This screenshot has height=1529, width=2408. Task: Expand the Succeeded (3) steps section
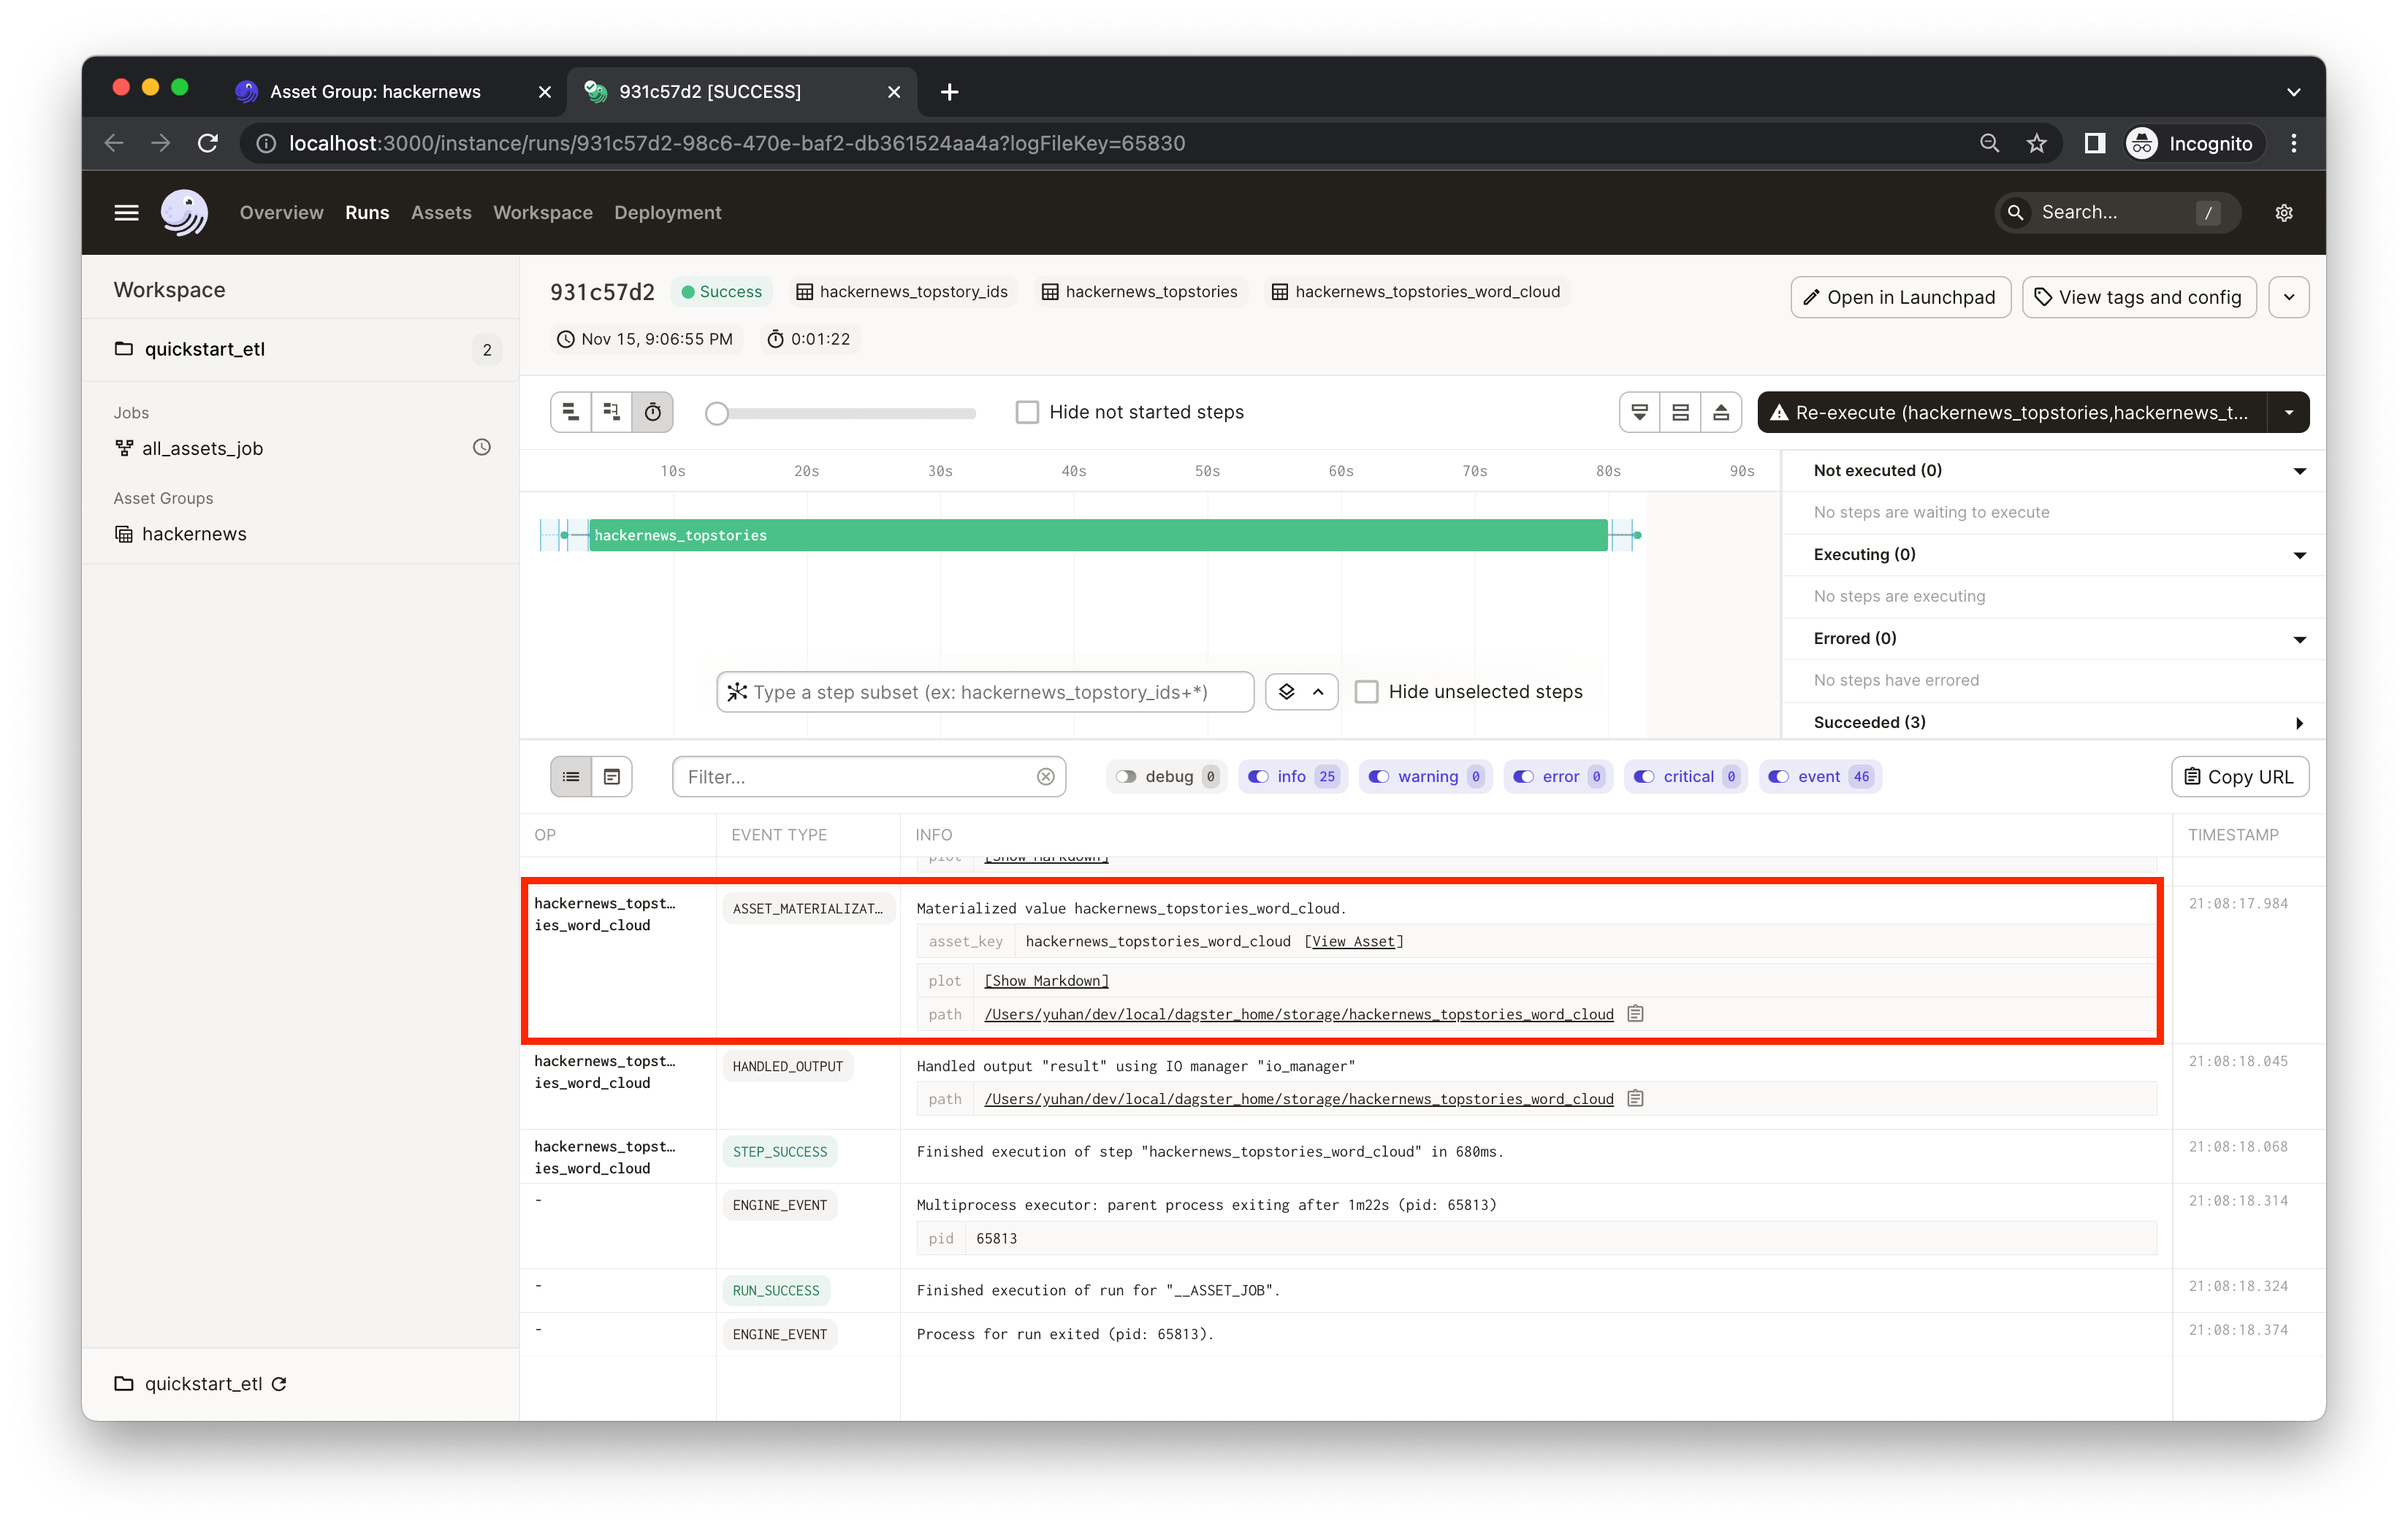[x=2299, y=723]
